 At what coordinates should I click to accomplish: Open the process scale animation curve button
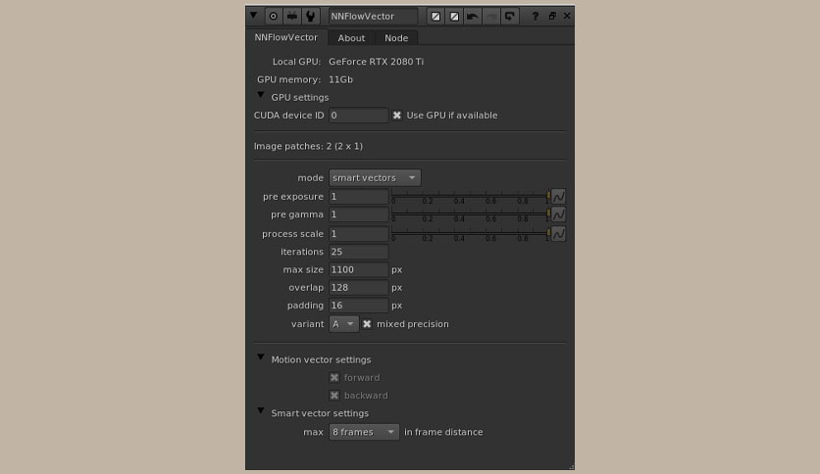(558, 234)
